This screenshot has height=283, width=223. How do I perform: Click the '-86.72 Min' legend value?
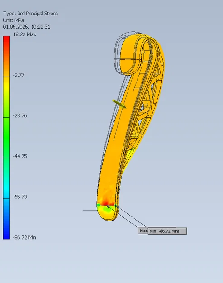tap(24, 237)
